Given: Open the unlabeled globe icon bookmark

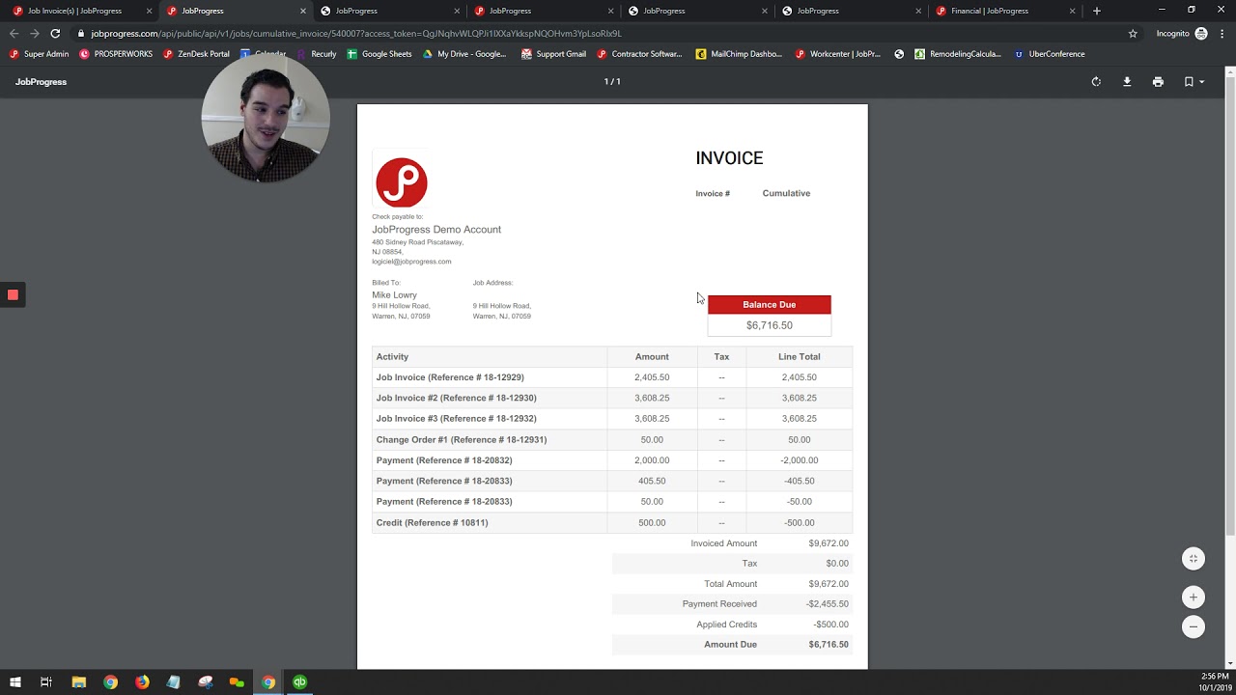Looking at the screenshot, I should click(899, 54).
